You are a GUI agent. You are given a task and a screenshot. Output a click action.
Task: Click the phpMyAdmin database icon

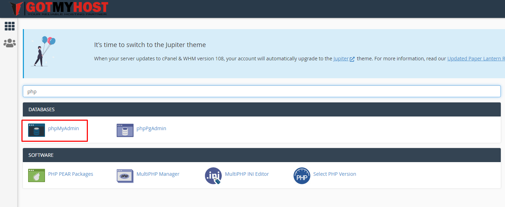point(37,130)
